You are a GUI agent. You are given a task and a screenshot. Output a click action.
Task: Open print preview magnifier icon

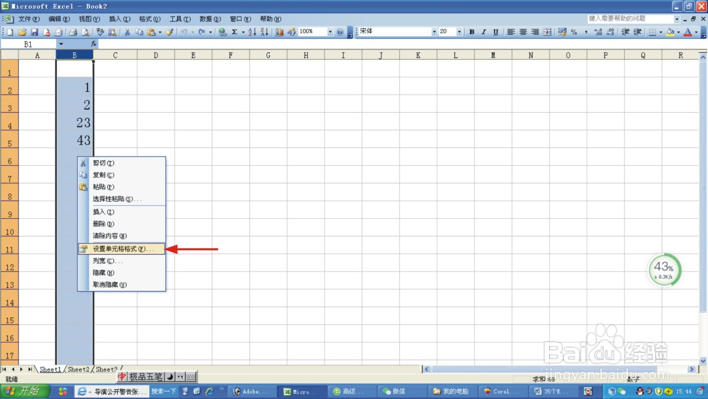pos(85,32)
